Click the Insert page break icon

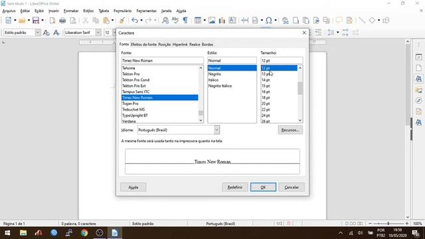[245, 21]
